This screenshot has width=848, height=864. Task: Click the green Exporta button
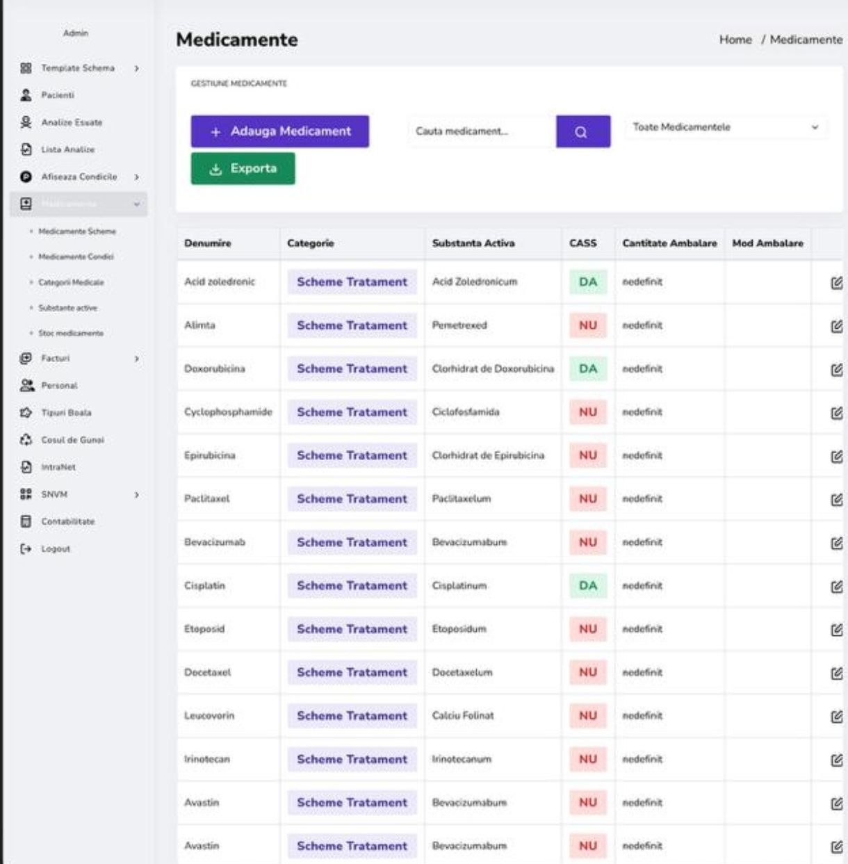(243, 169)
